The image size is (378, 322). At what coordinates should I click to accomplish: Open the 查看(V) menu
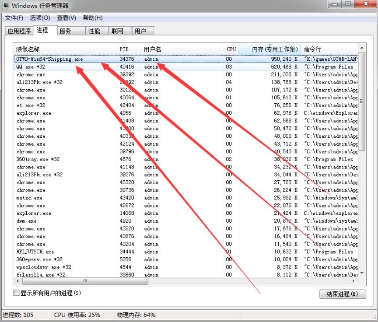coord(66,18)
